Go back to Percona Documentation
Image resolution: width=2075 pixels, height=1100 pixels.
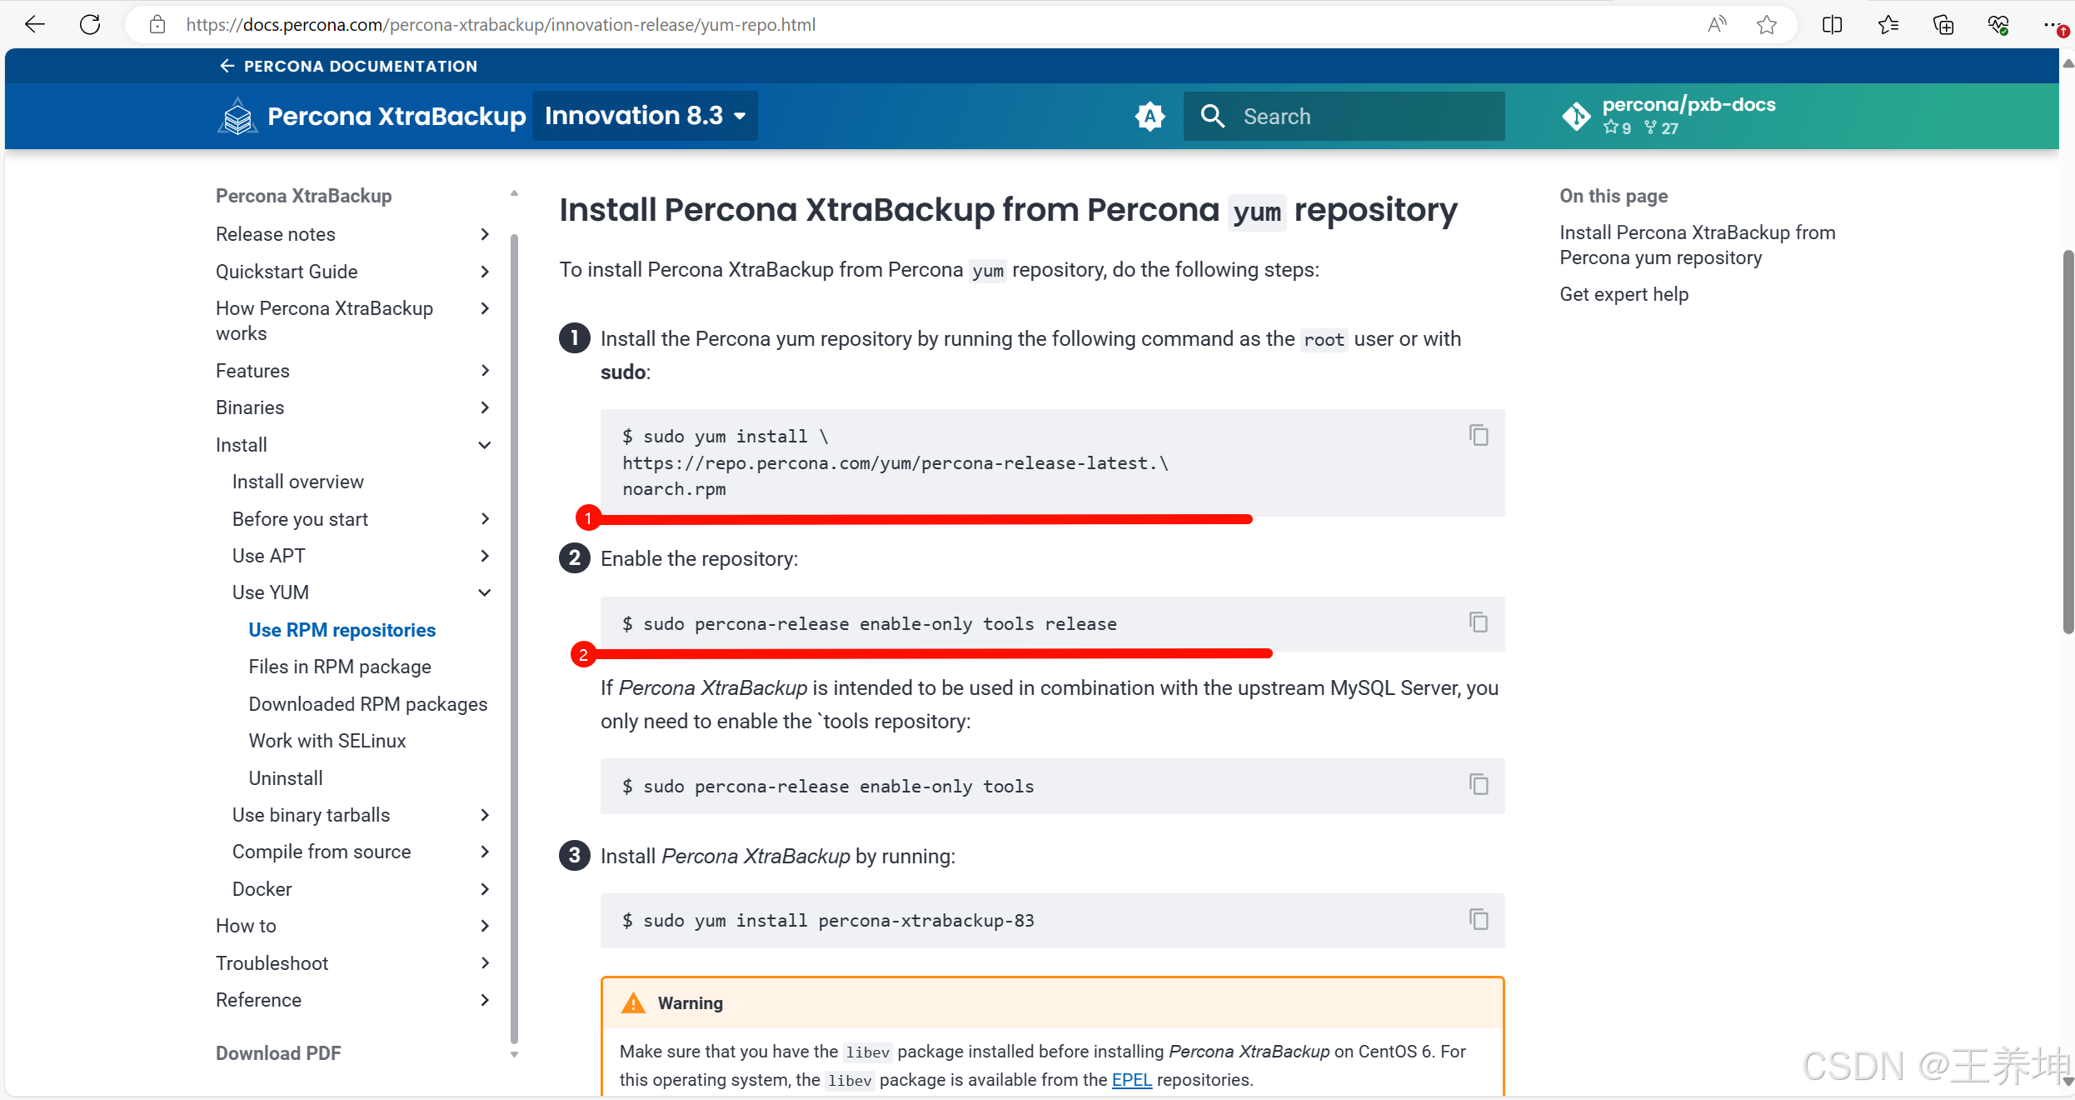point(348,66)
